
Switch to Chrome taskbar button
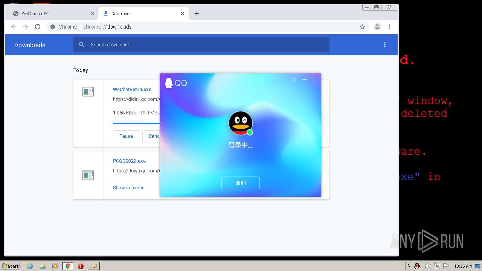pos(68,266)
